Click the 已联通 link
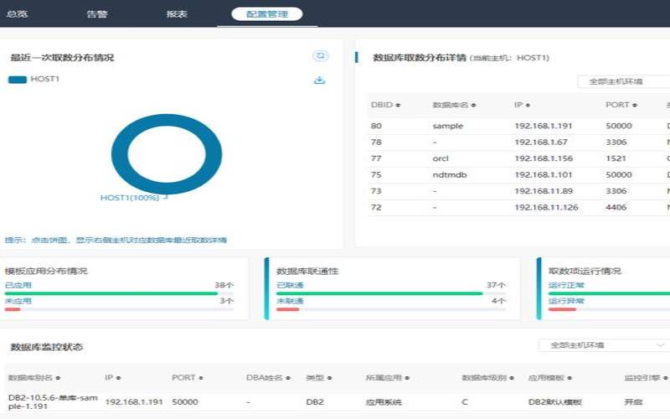Screen dimensions: 670x419 coord(290,285)
